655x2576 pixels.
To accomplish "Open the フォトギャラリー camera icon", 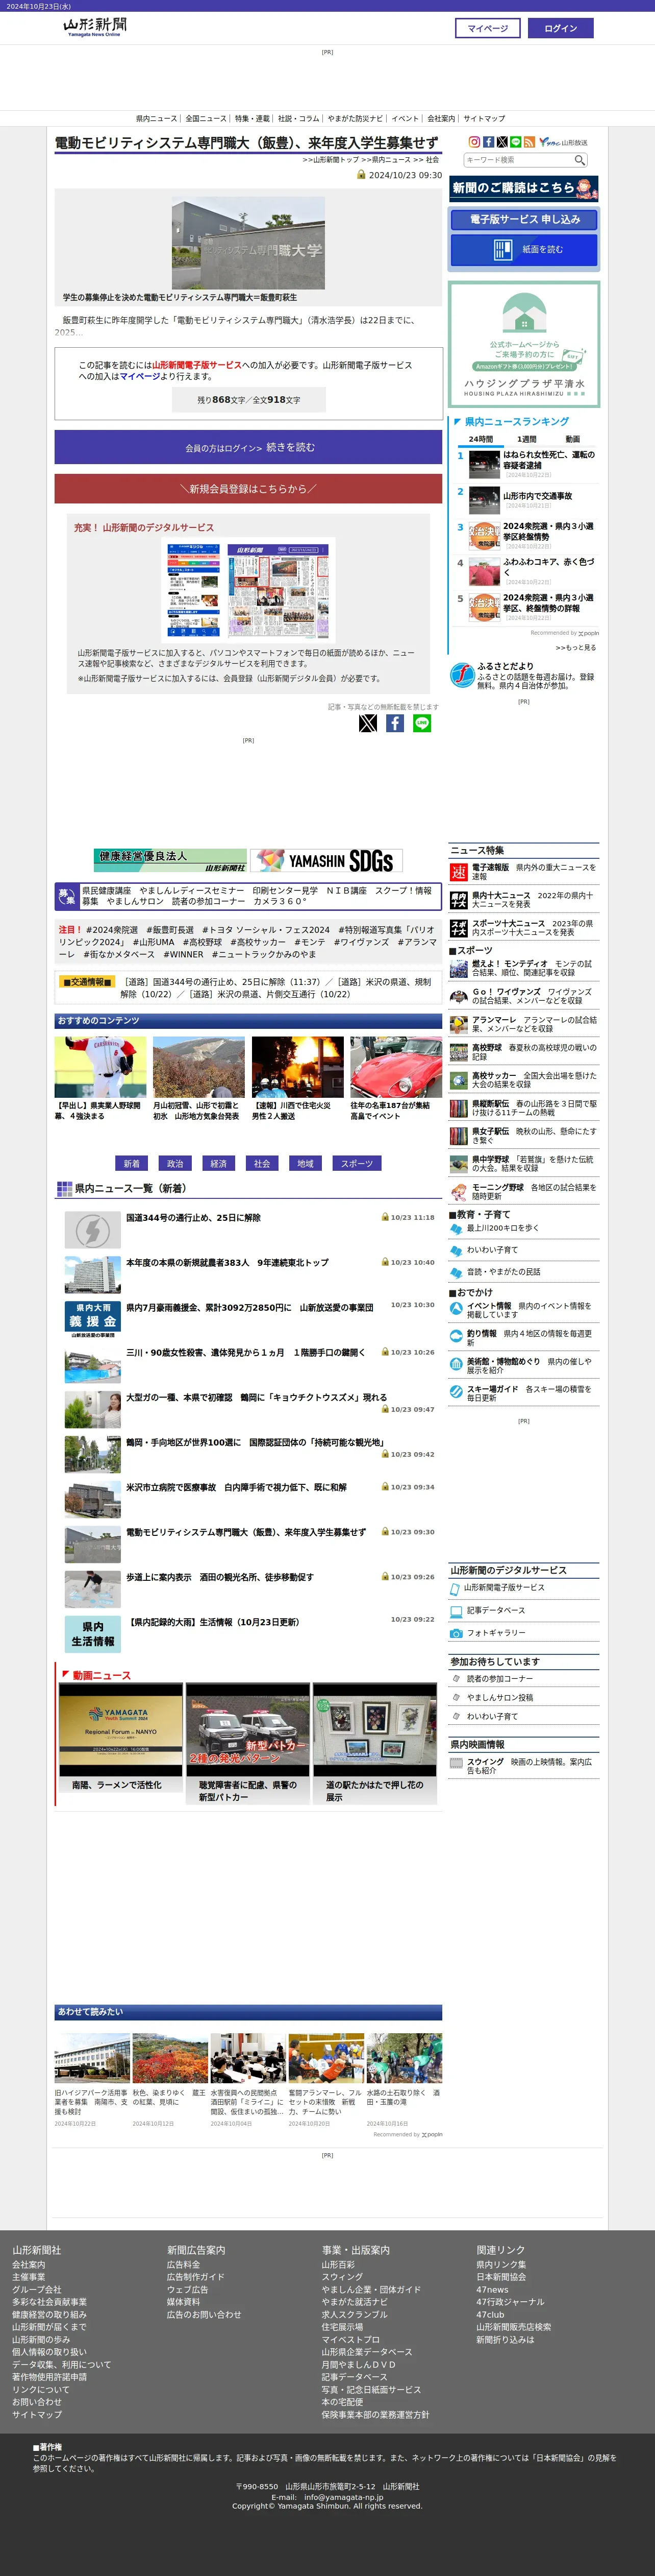I will coord(456,1633).
